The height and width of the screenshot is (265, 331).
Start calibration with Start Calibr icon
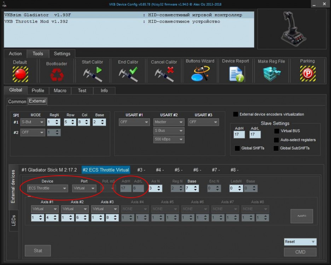point(92,74)
